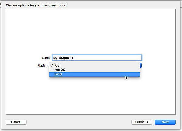The image size is (182, 131).
Task: Click blank space left of the Name label
Action: click(x=24, y=57)
